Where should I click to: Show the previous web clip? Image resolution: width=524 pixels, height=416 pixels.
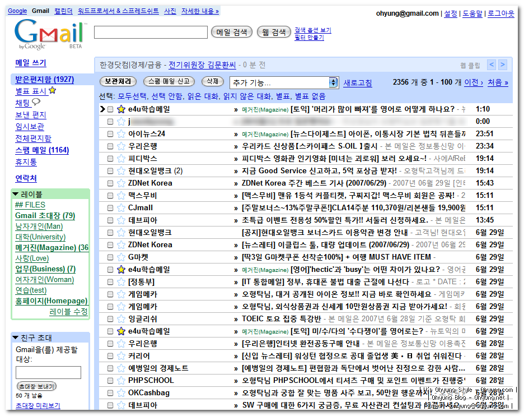(492, 64)
